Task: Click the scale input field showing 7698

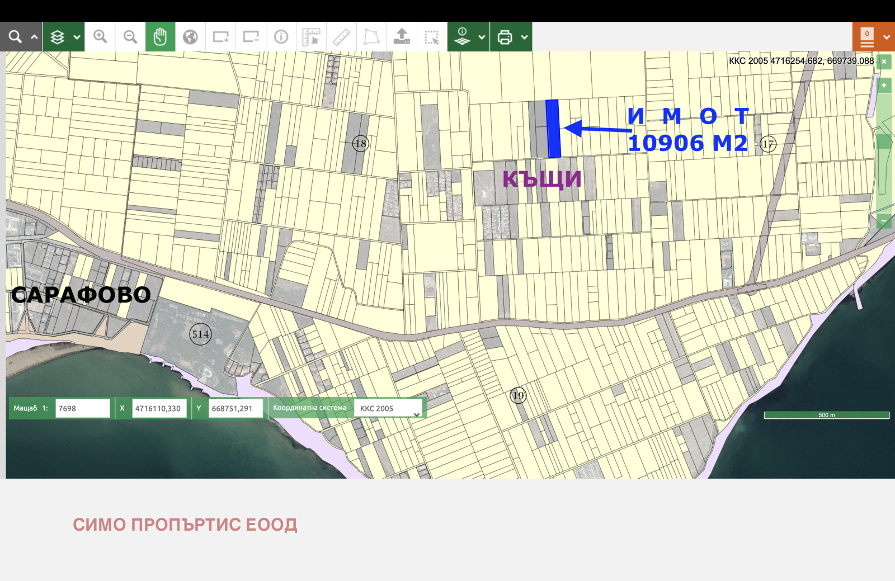Action: (x=83, y=408)
